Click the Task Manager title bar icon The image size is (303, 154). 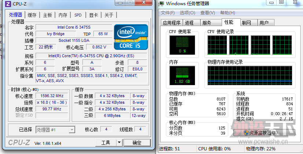pyautogui.click(x=161, y=3)
